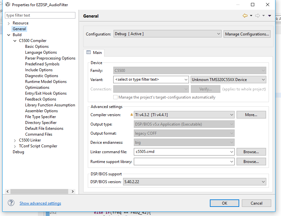Click the Cancel button
This screenshot has height=216, width=281.
coord(257,203)
